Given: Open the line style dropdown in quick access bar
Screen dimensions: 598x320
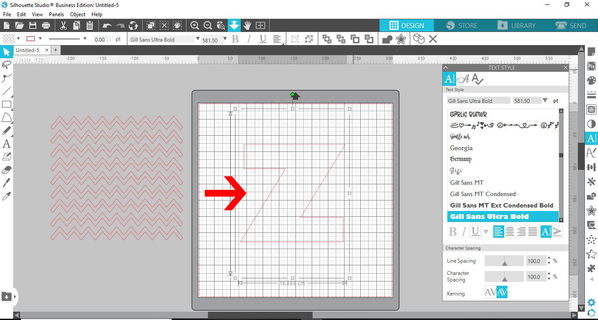Looking at the screenshot, I should click(x=84, y=39).
